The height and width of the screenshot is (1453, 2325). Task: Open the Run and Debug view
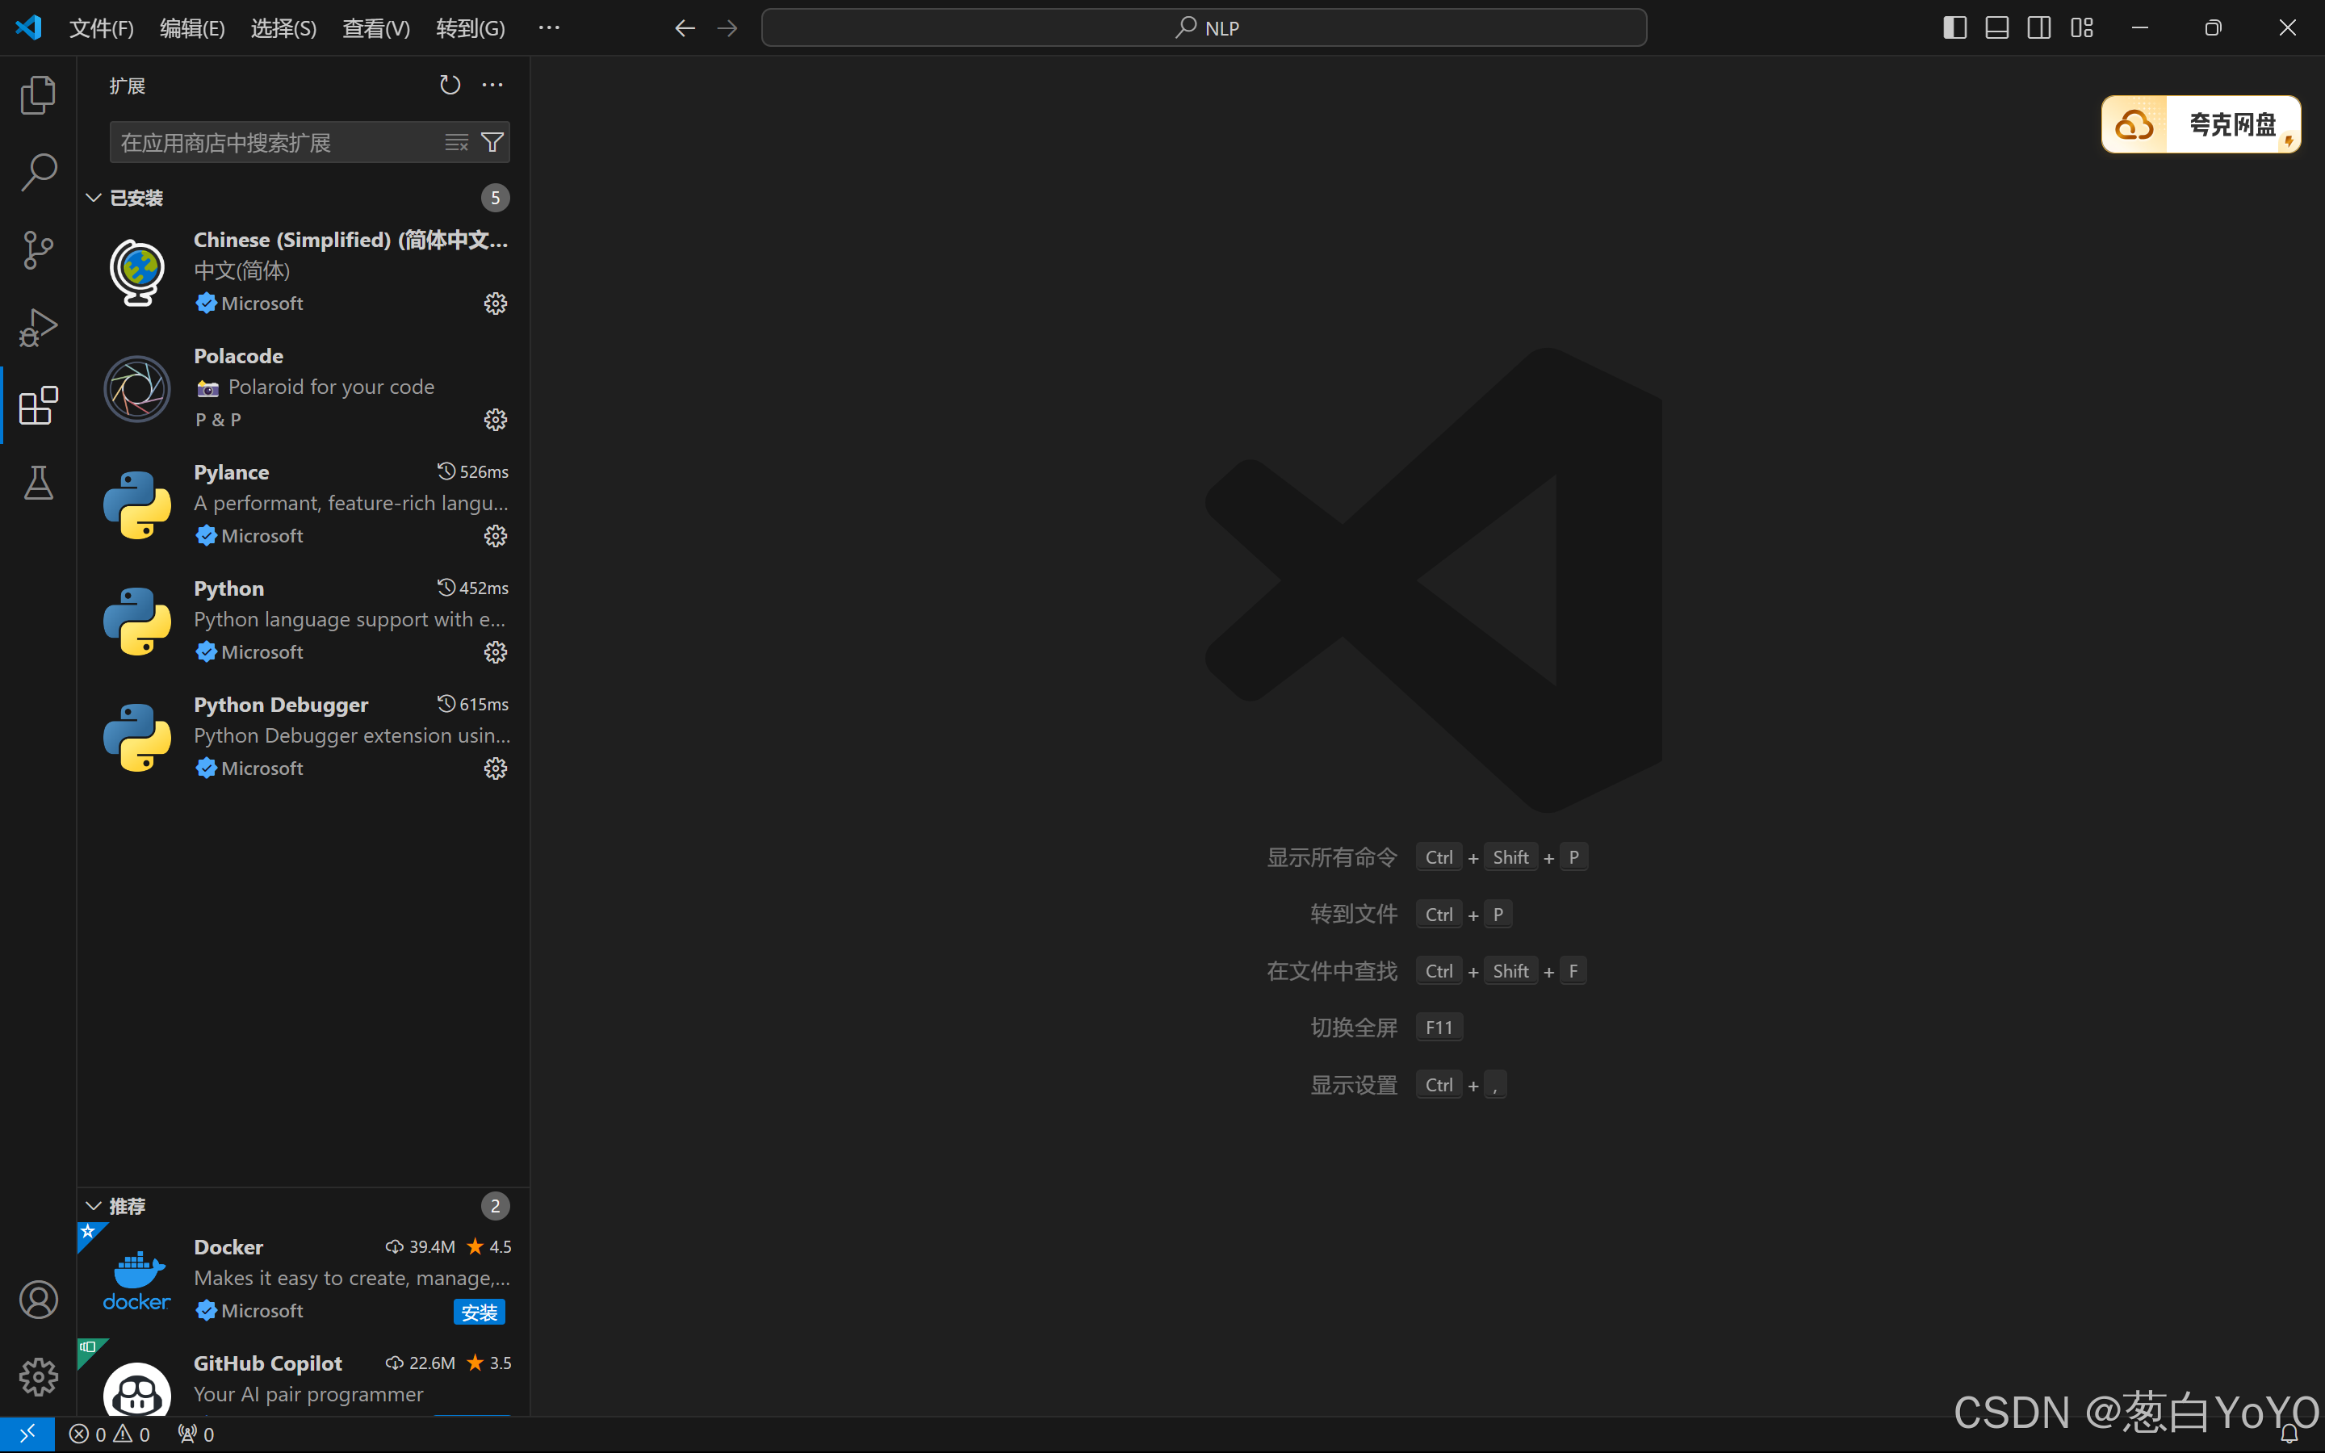click(x=39, y=328)
